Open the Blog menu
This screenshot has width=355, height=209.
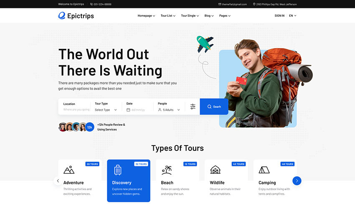(x=209, y=16)
